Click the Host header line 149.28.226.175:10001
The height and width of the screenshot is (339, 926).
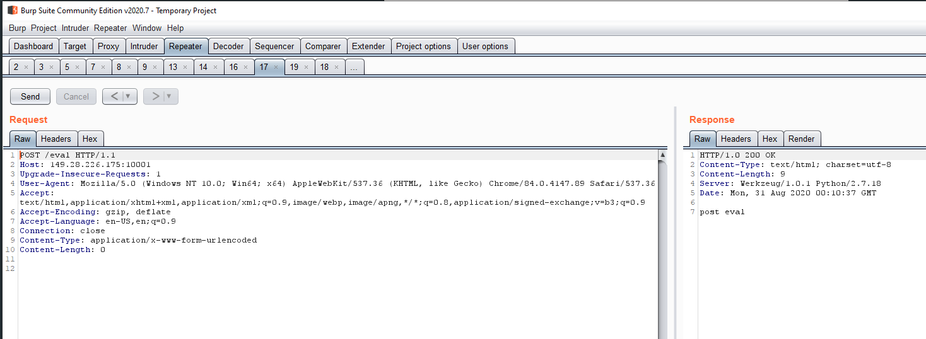85,164
